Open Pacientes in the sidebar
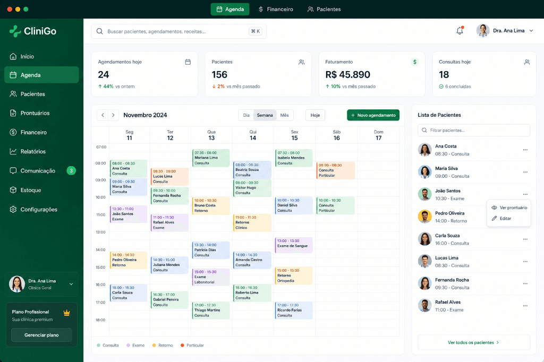The image size is (544, 362). (x=41, y=94)
